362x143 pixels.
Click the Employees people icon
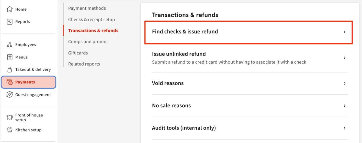point(9,45)
